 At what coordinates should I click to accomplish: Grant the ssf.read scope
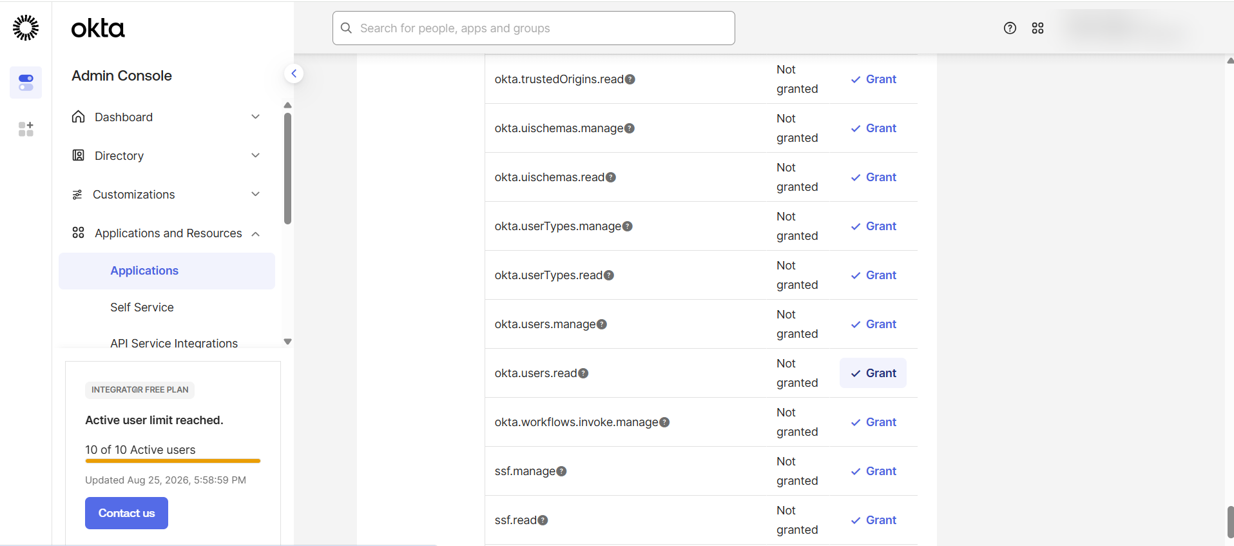(x=873, y=520)
